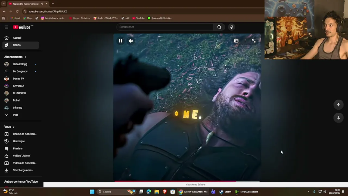This screenshot has height=196, width=348.
Task: Skip to the next Short with down arrow
Action: (338, 118)
